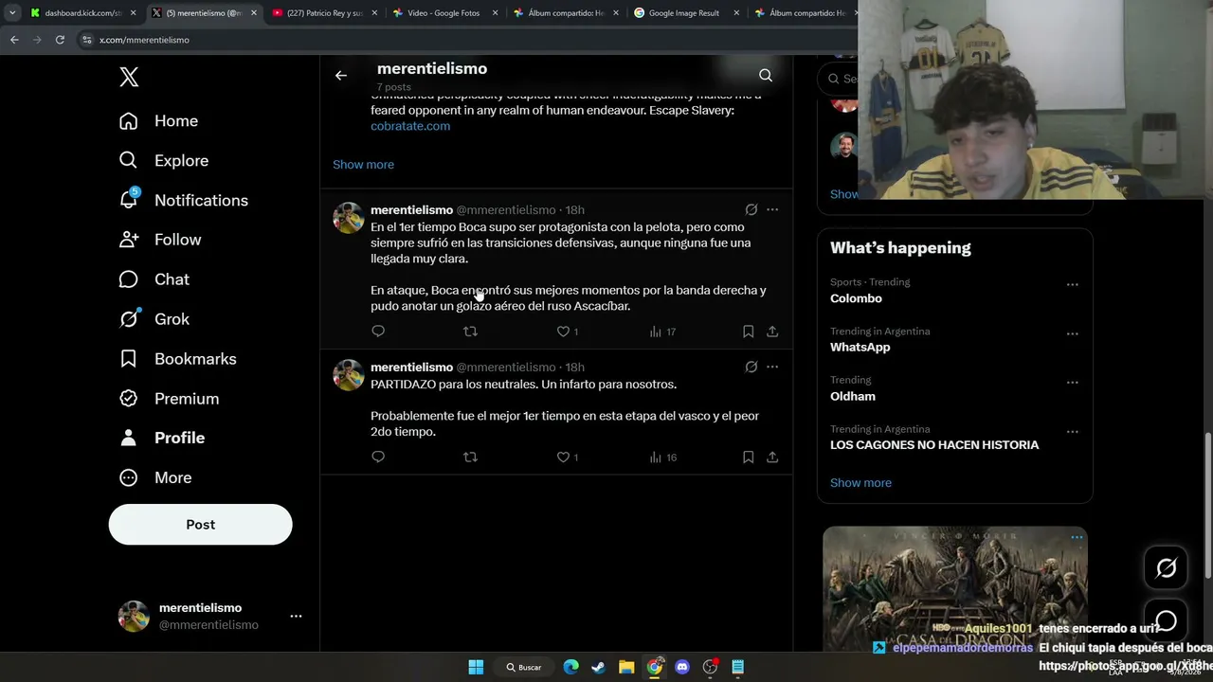Click Show more under the bio

(363, 165)
